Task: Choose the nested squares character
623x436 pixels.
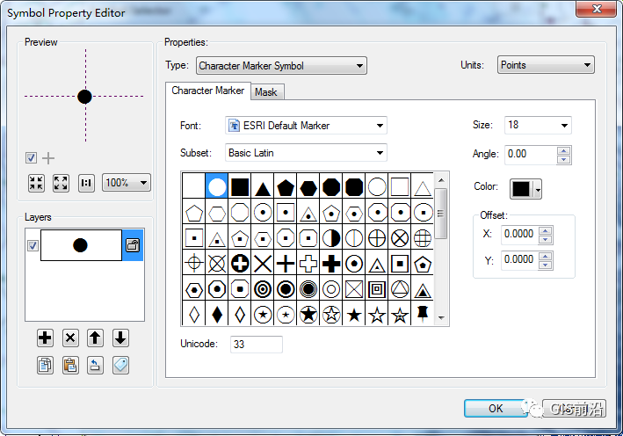Action: coord(377,289)
